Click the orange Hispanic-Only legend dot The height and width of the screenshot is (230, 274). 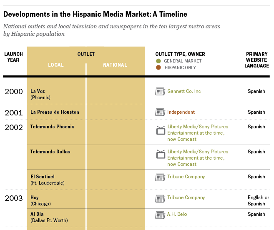click(x=158, y=67)
